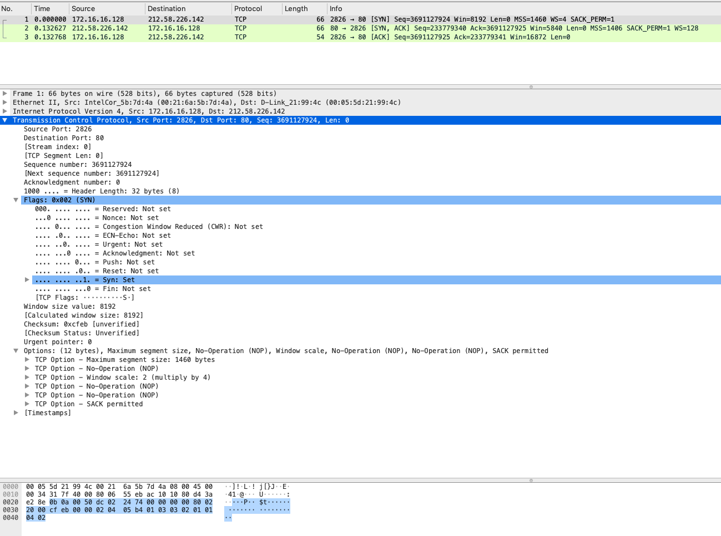721x536 pixels.
Task: Click hex offset 0040 in bytes pane
Action: 11,518
